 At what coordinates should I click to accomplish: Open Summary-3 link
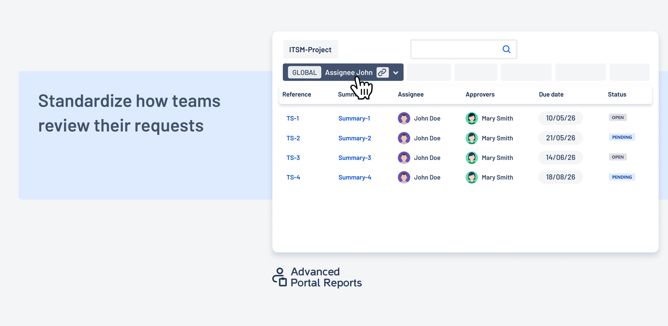click(355, 158)
